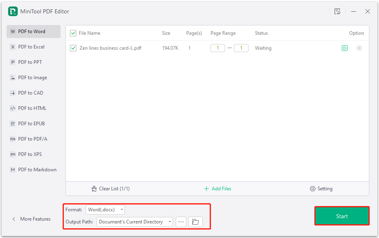Viewport: 379px width, 238px height.
Task: Expand the Format Word(.docx) dropdown
Action: pos(105,209)
